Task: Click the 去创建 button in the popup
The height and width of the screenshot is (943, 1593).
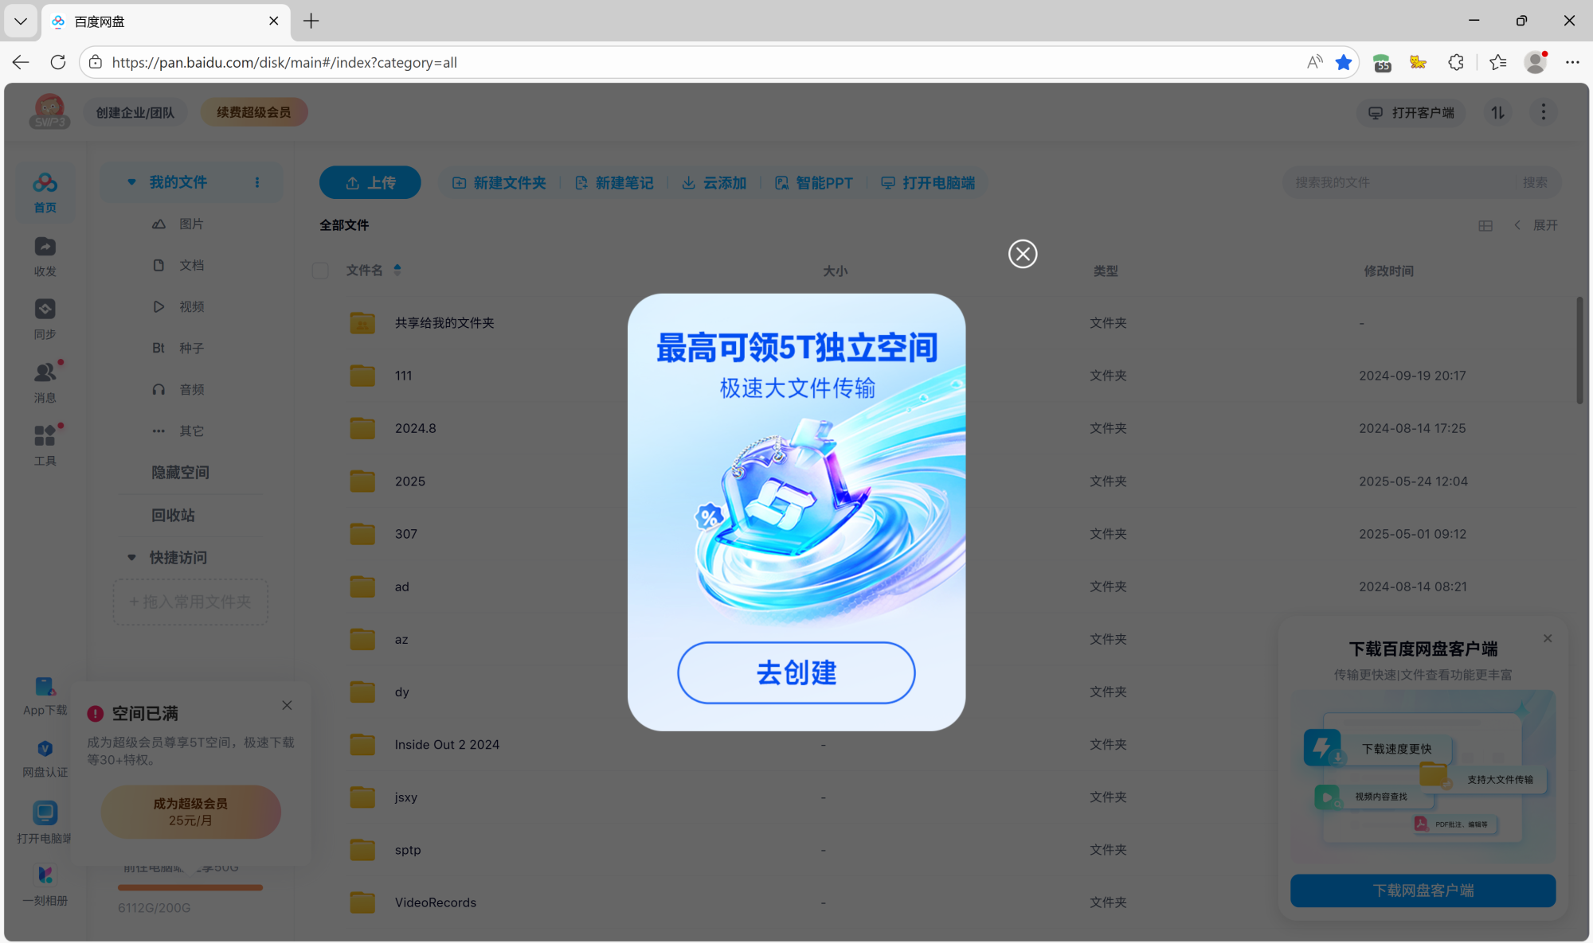Action: click(795, 672)
